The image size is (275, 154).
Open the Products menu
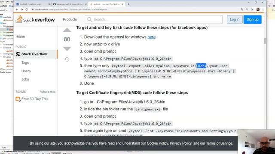(70, 19)
